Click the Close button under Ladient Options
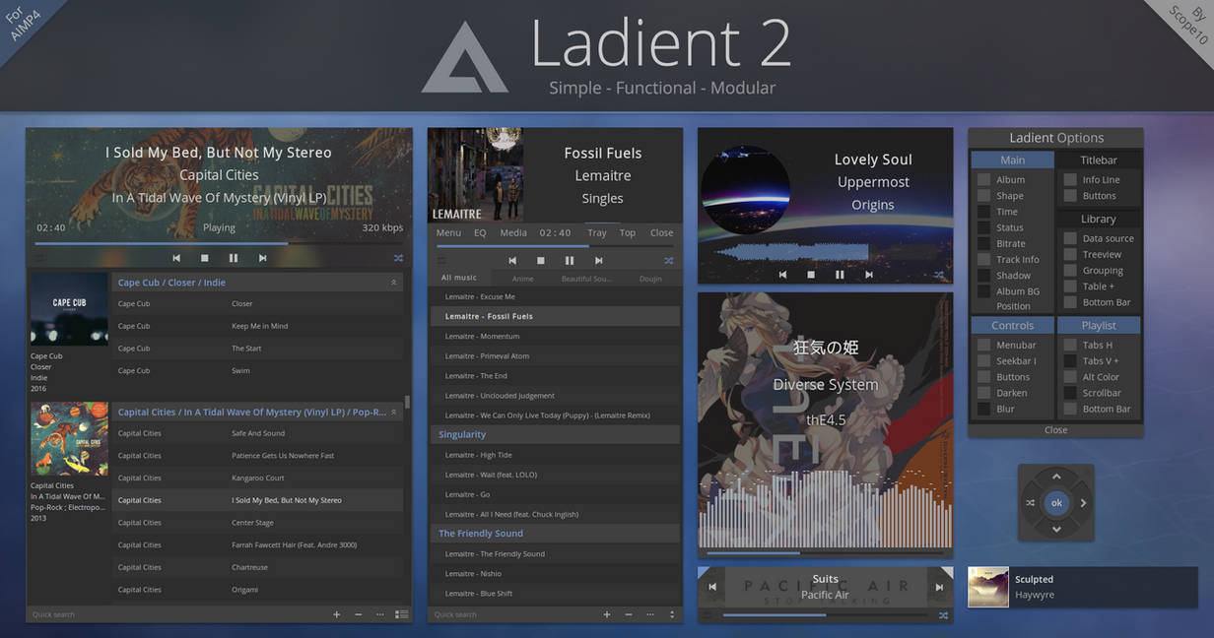The height and width of the screenshot is (638, 1214). tap(1056, 430)
